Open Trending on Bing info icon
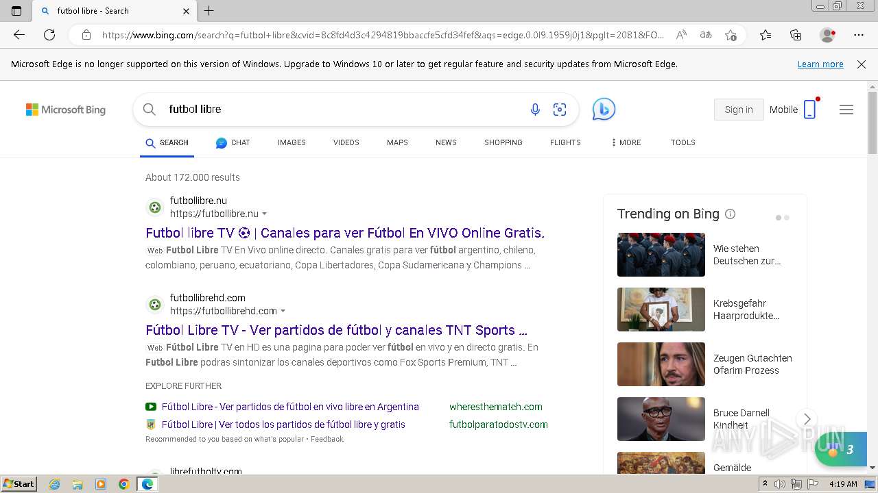The image size is (878, 493). coord(731,214)
